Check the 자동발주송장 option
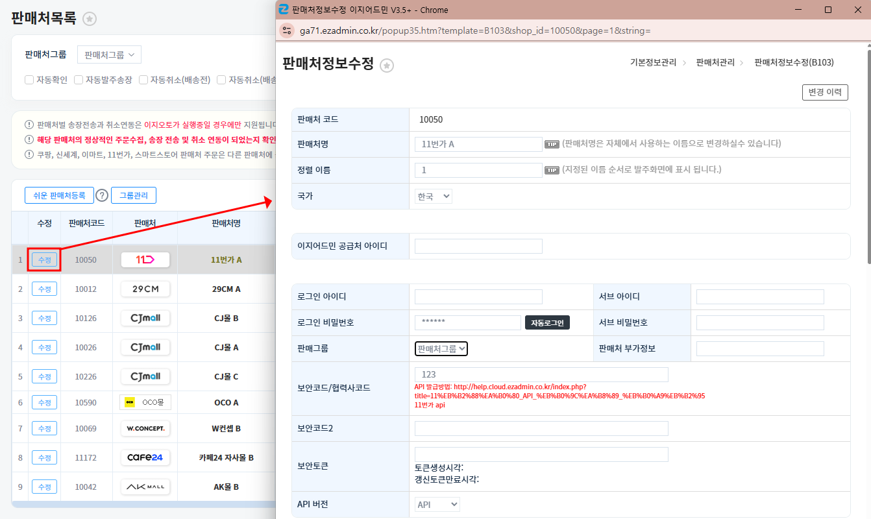 (x=79, y=80)
